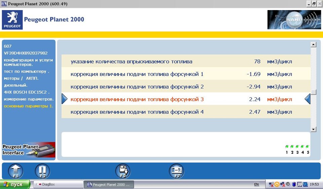
Task: Select row 'указание количества впрыскиваемого топлива'
Action: (186, 61)
